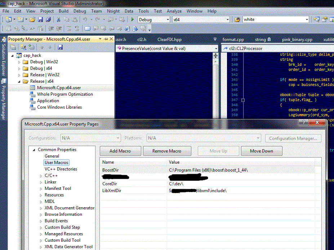
Task: Click the editor's vertical scrollbar track
Action: pyautogui.click(x=215, y=91)
